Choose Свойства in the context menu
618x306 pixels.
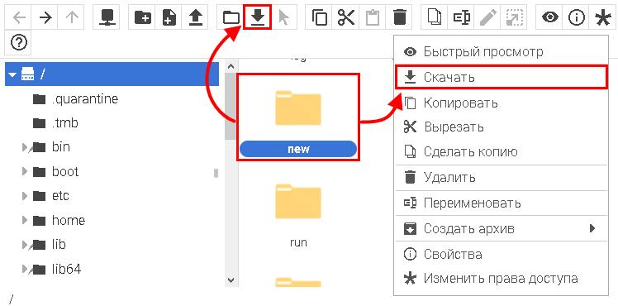tap(501, 254)
